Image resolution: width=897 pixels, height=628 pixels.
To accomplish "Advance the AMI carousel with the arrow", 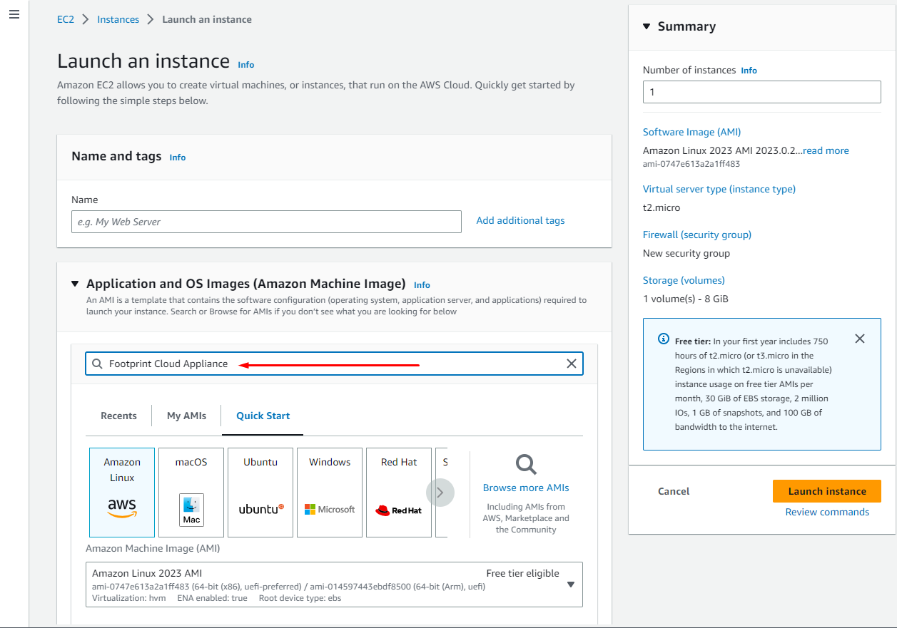I will pos(440,492).
